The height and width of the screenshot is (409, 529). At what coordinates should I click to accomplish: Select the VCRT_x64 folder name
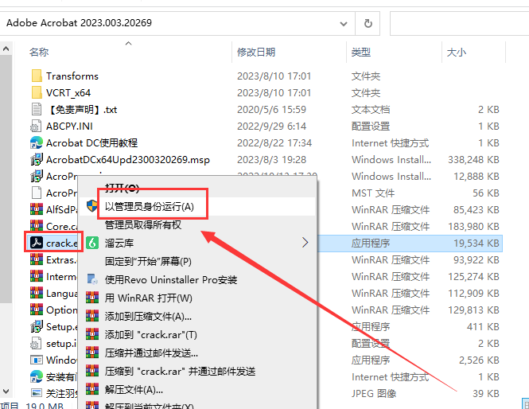pyautogui.click(x=68, y=92)
